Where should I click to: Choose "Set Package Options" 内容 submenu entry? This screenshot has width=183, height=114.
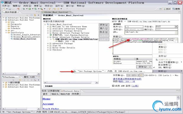[113, 71]
